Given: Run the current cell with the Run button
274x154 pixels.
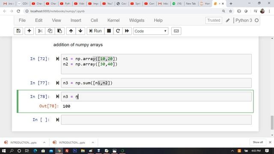Looking at the screenshot, I should [x=95, y=31].
